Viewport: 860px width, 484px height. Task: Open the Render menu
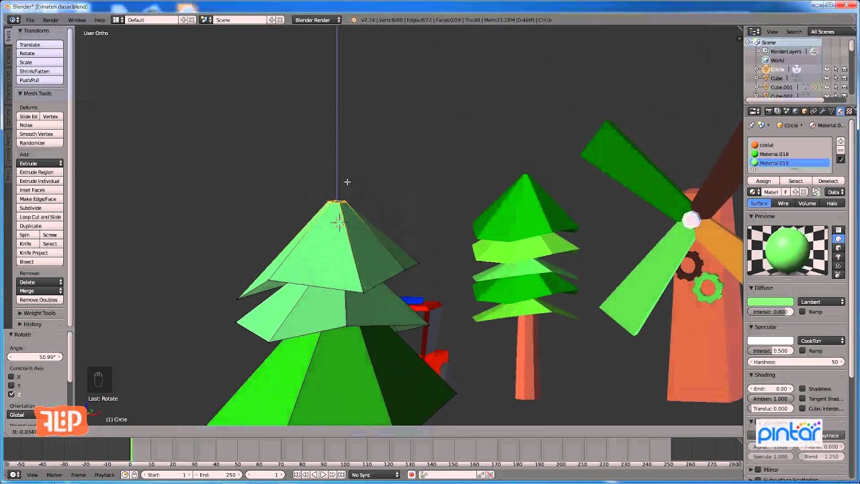pos(50,19)
